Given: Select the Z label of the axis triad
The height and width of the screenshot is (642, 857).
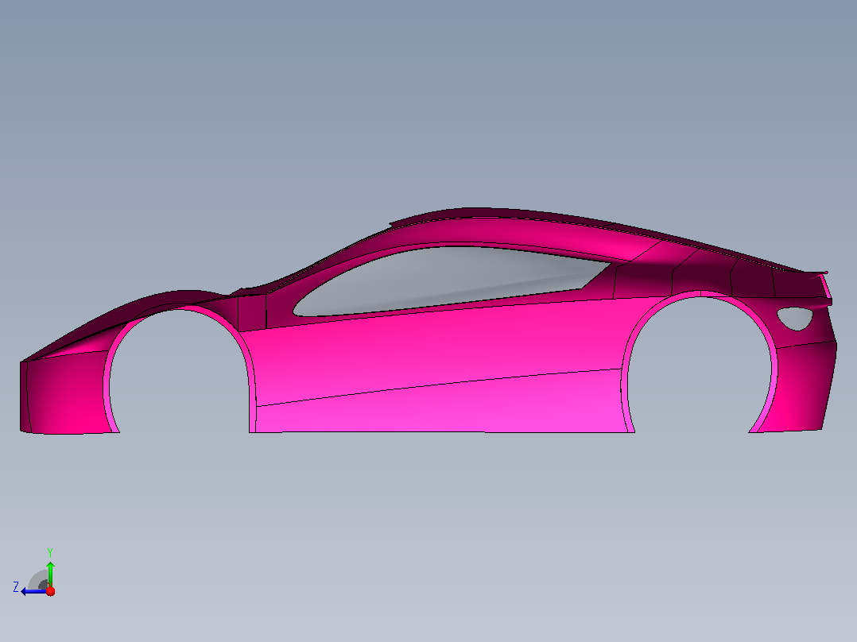Looking at the screenshot, I should pyautogui.click(x=16, y=587).
